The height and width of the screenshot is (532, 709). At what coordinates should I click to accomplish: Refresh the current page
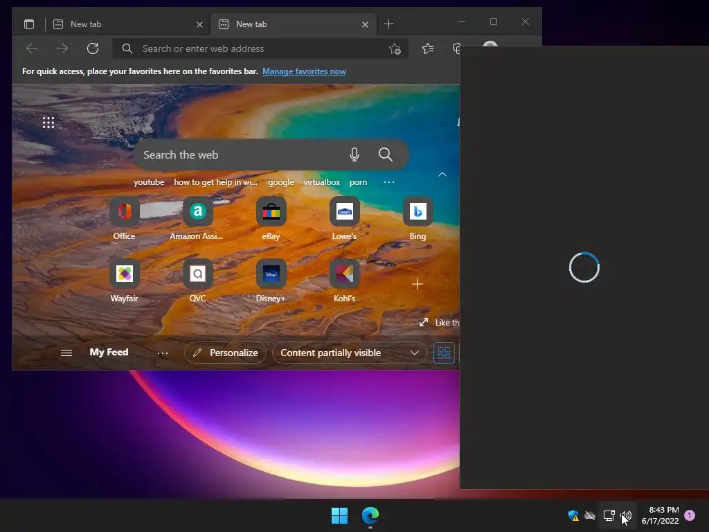93,48
